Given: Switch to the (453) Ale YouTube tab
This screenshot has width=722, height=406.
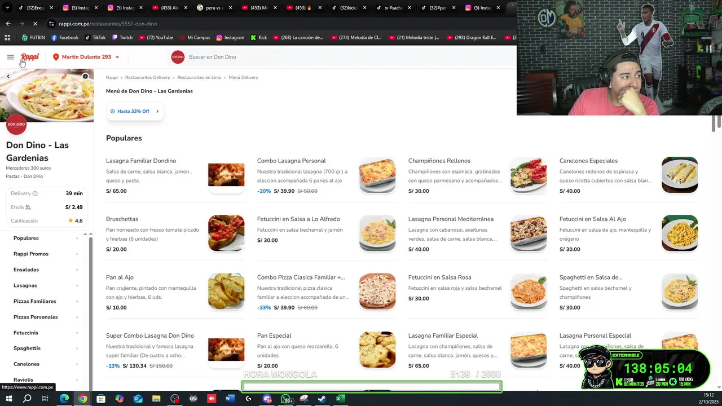Looking at the screenshot, I should point(170,8).
